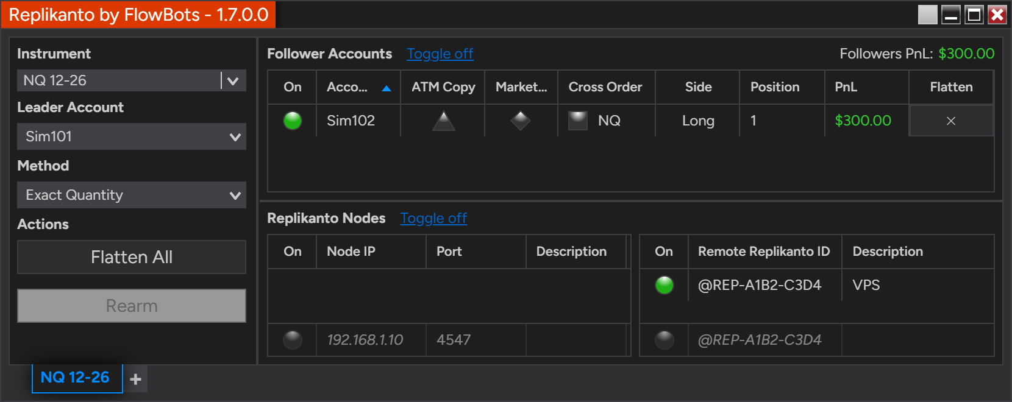1012x402 pixels.
Task: Select the $300.00 PnL cell for Sim102
Action: [867, 121]
